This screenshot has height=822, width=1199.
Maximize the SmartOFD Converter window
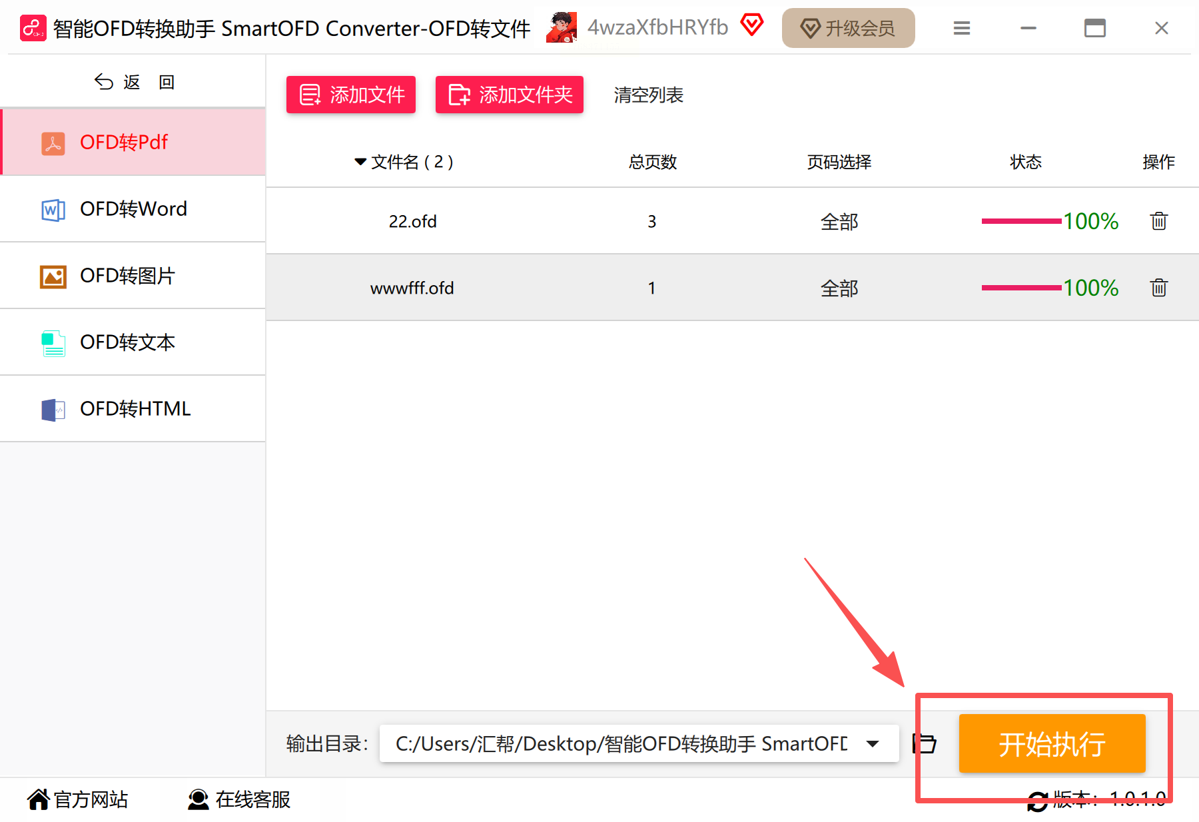1094,28
